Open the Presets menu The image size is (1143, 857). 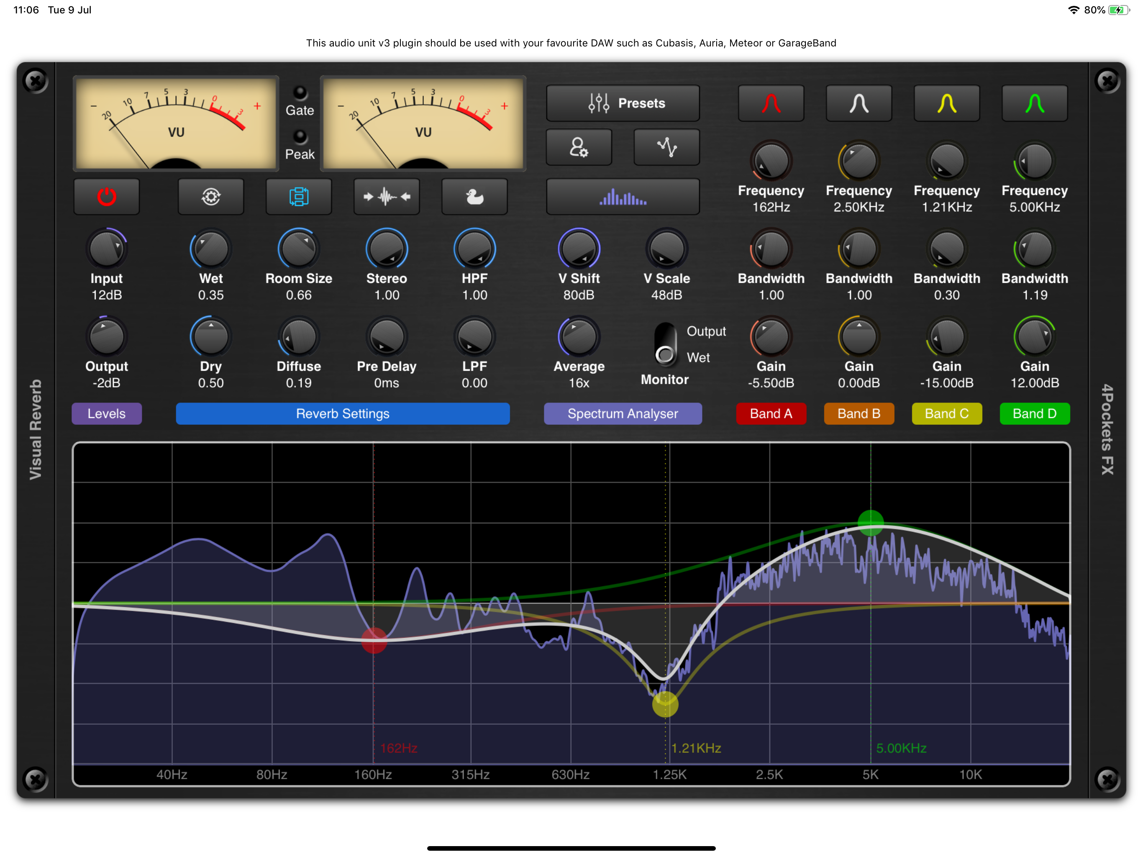click(623, 103)
